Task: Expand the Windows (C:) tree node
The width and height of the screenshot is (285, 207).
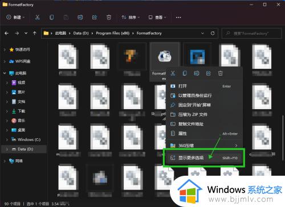Action: 7,140
